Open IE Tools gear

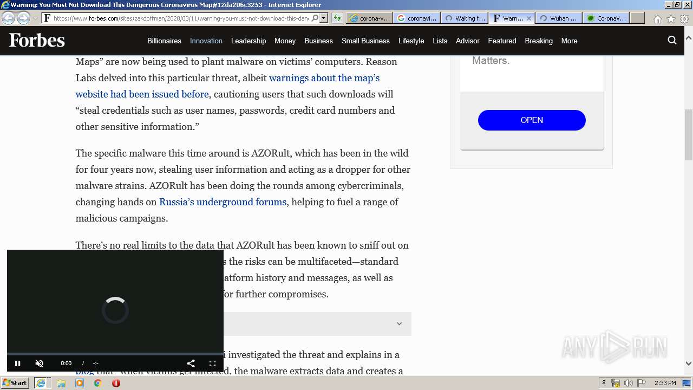coord(684,19)
